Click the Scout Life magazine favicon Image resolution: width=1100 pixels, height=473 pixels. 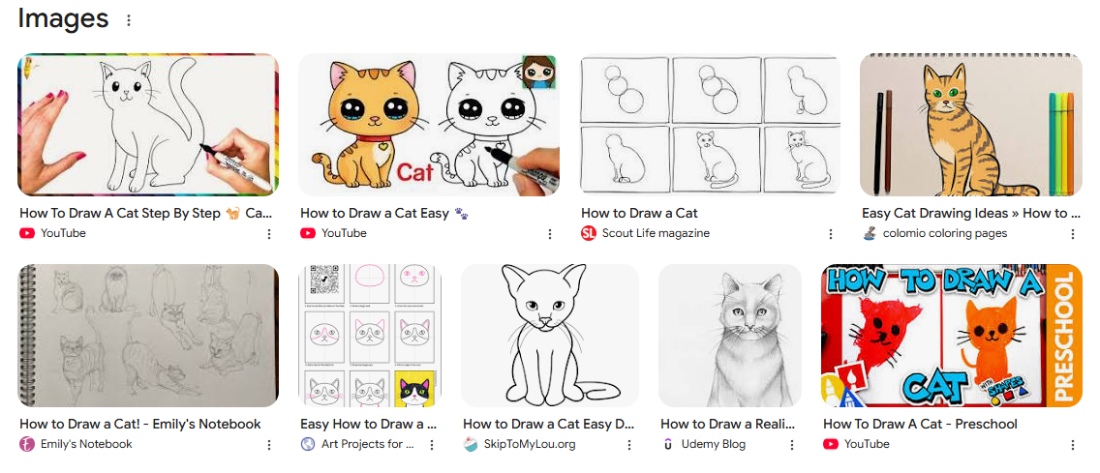click(589, 233)
